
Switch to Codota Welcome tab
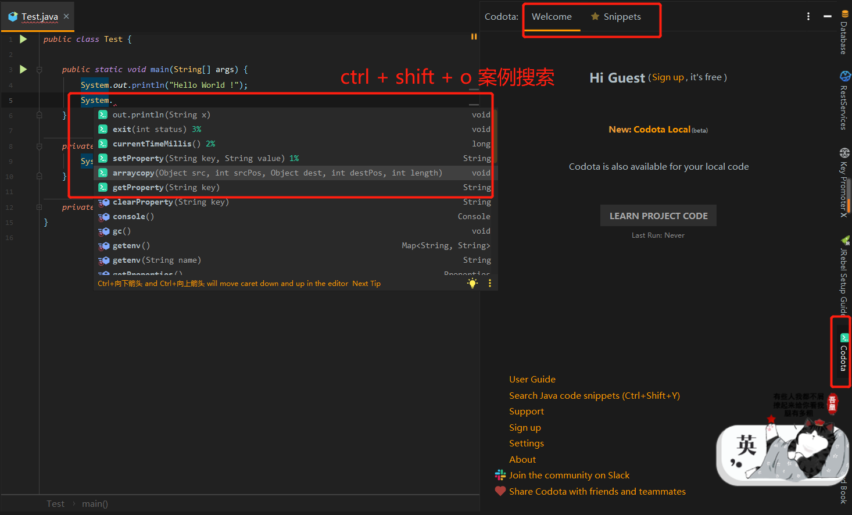[552, 17]
